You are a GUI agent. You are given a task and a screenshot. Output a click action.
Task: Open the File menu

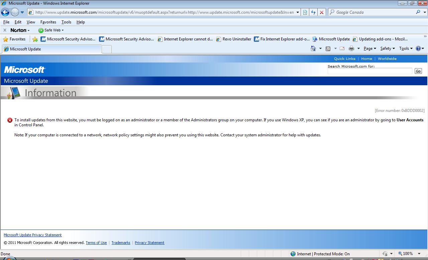point(6,22)
